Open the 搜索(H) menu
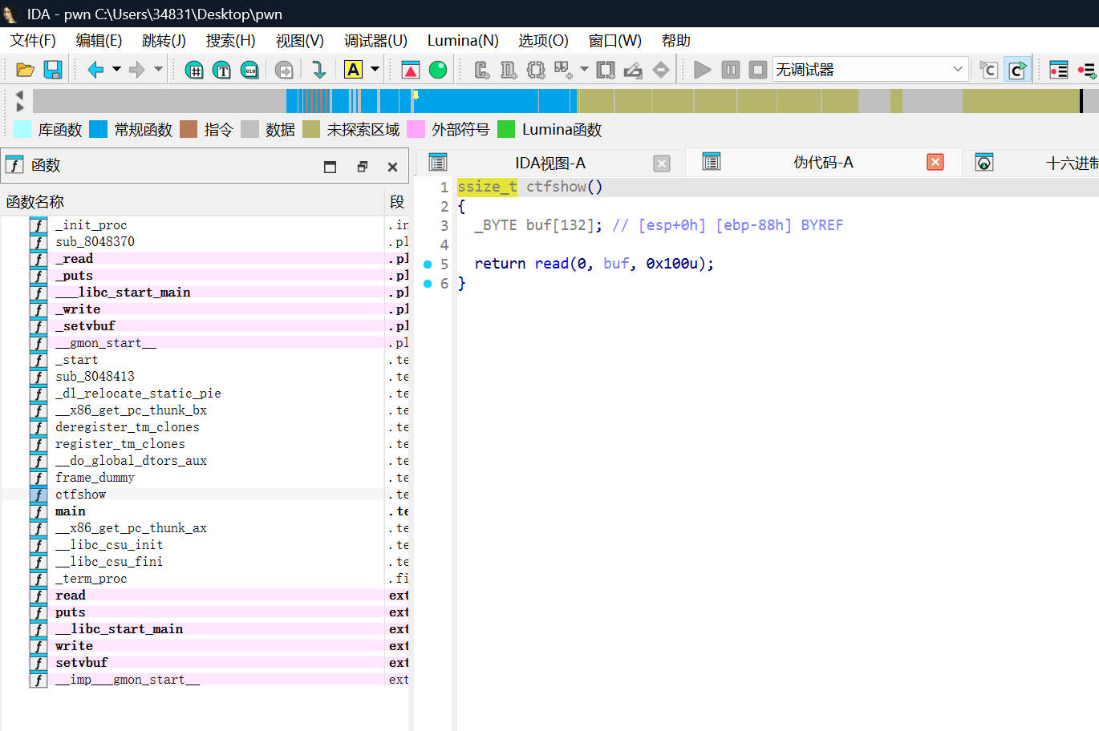Screen dimensions: 1099x731 click(x=231, y=40)
